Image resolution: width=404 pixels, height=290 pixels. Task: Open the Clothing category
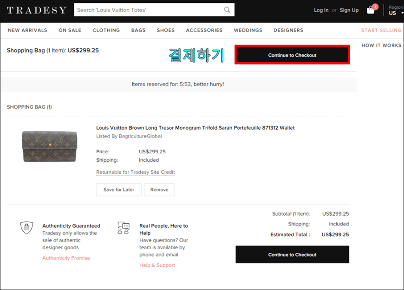pyautogui.click(x=106, y=30)
